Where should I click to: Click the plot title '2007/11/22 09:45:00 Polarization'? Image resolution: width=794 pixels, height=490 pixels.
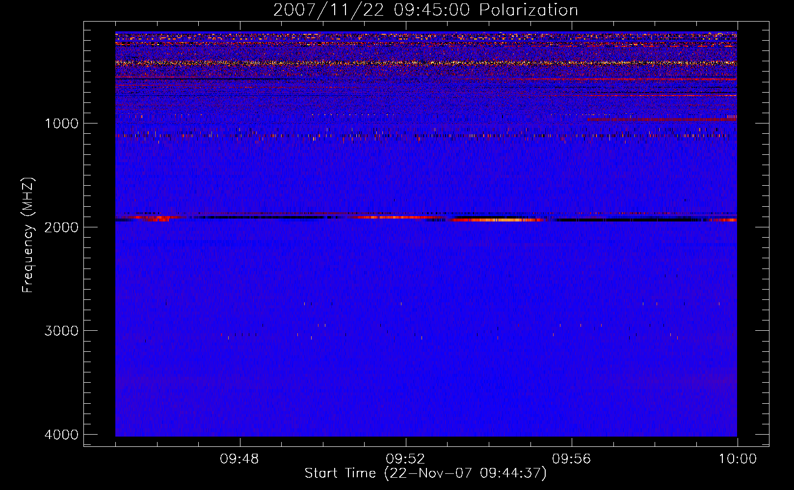pyautogui.click(x=425, y=10)
